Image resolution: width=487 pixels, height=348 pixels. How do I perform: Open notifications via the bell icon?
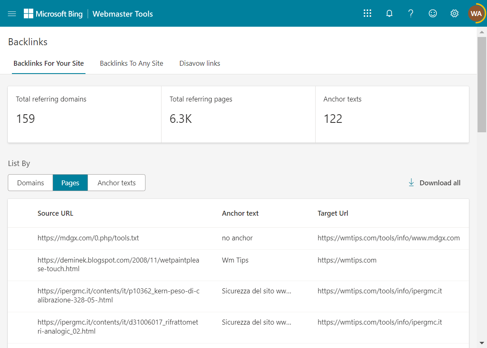tap(389, 13)
